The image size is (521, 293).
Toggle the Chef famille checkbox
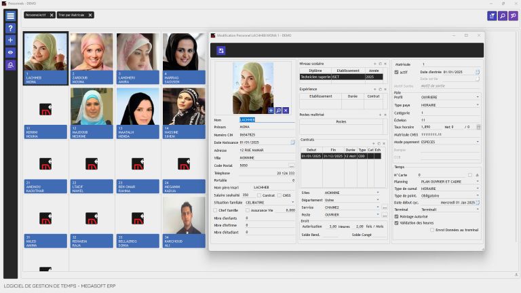pos(215,210)
